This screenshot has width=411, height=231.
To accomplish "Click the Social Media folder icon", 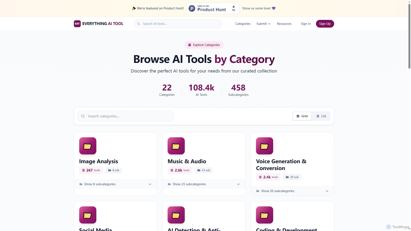I will pyautogui.click(x=88, y=215).
